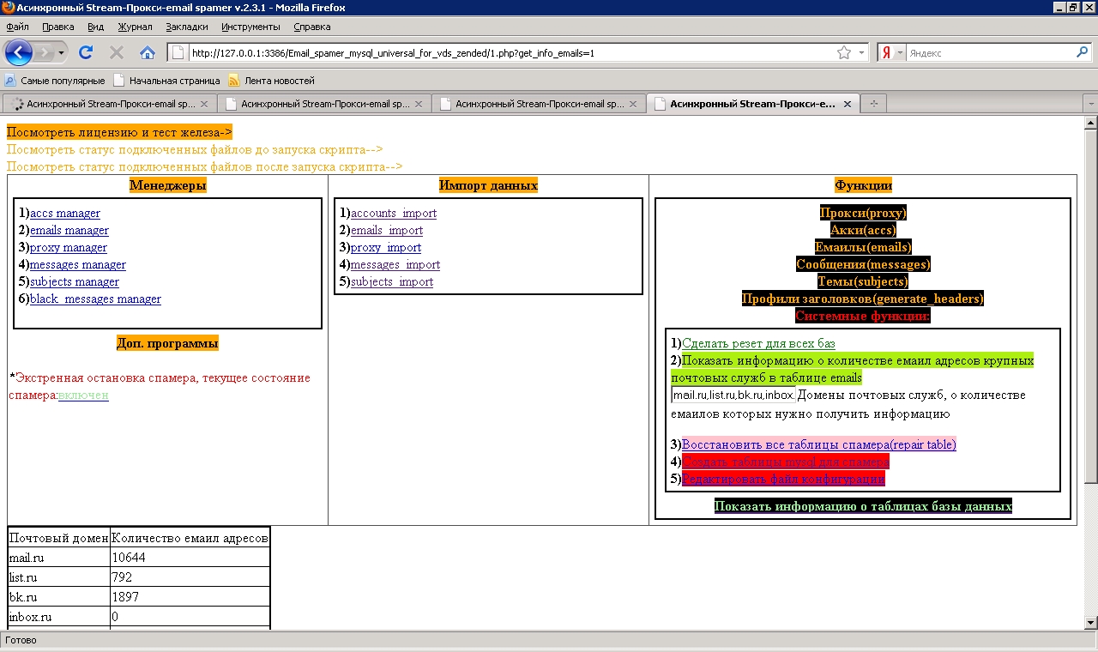Click show email counts for mail services link
This screenshot has width=1098, height=652.
(x=853, y=369)
